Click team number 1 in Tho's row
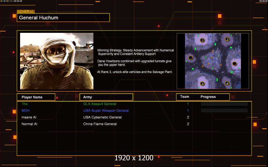Screen dimensions: 268x167 (x=188, y=104)
